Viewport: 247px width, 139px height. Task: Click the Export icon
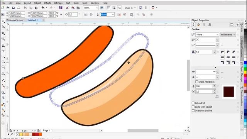(73, 8)
